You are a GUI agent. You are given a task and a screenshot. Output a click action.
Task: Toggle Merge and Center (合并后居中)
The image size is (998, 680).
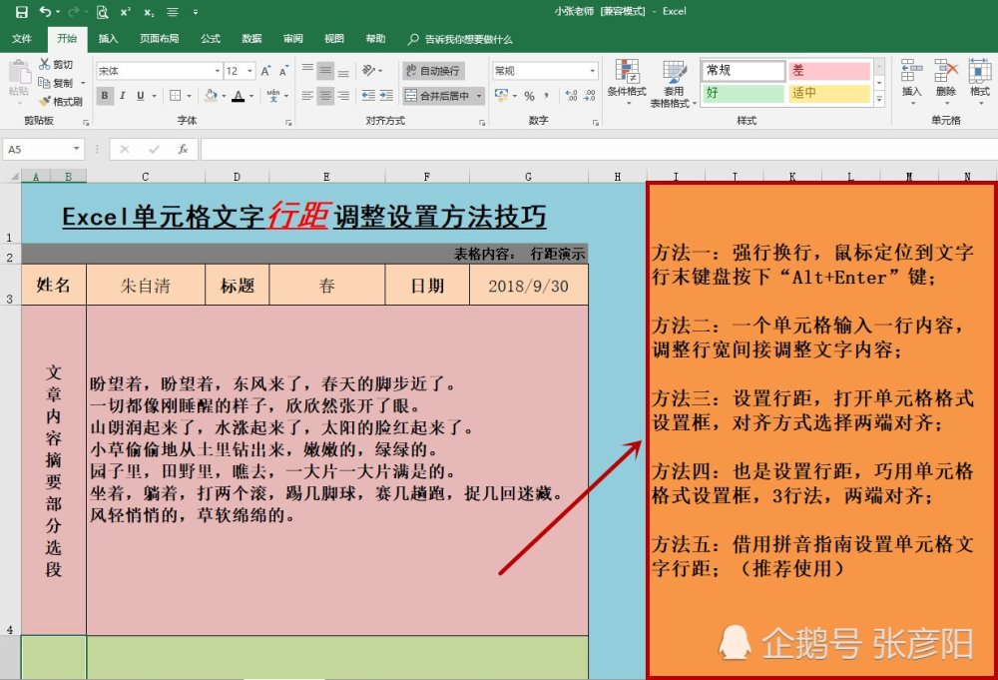(x=437, y=96)
